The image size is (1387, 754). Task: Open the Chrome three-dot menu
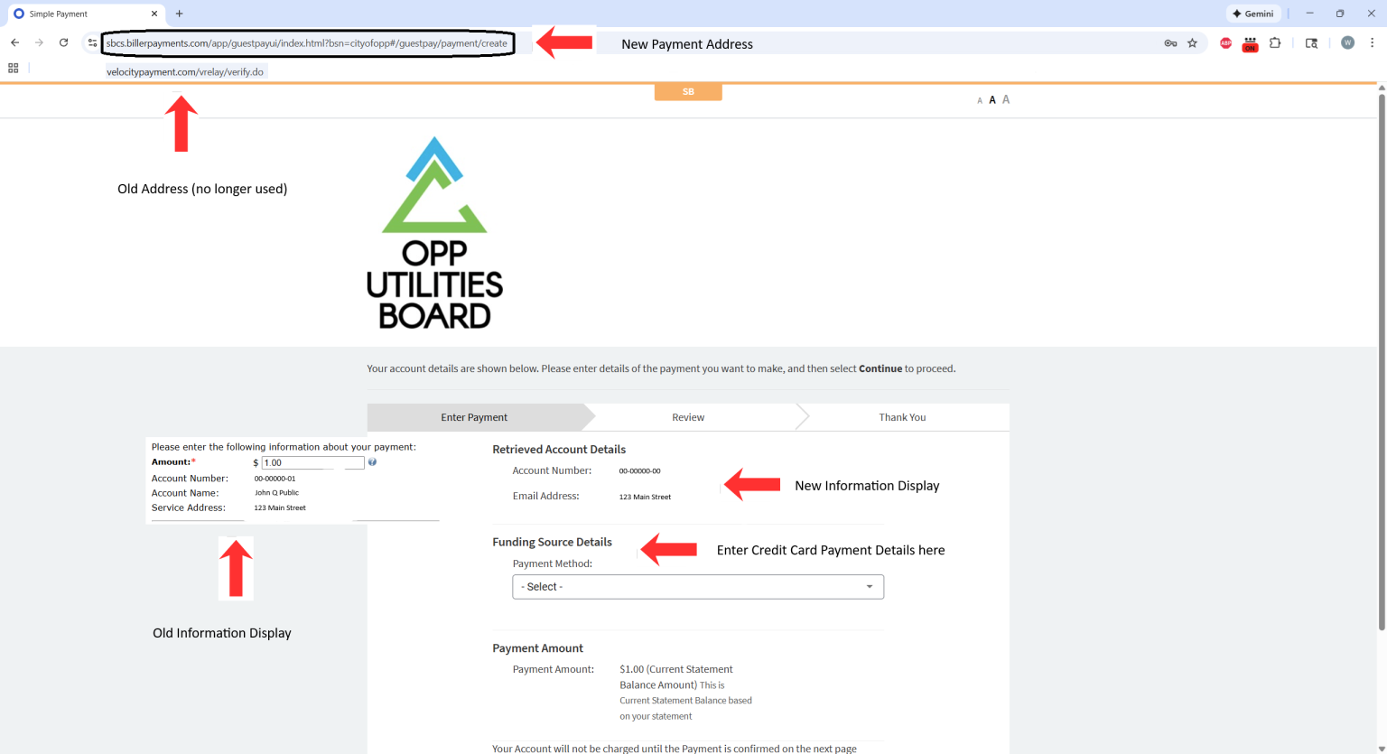coord(1372,42)
